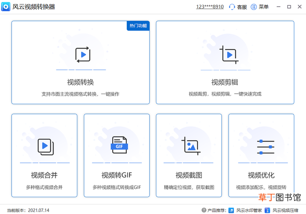Click text 视频添加配乐，视频旋转

pos(261,187)
